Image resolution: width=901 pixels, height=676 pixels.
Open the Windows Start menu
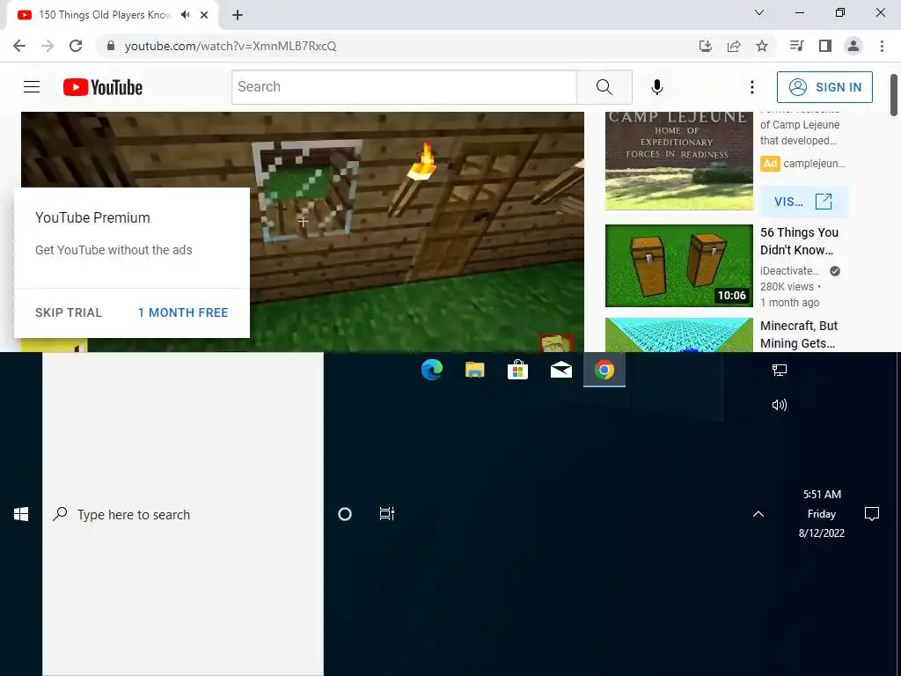click(x=21, y=514)
